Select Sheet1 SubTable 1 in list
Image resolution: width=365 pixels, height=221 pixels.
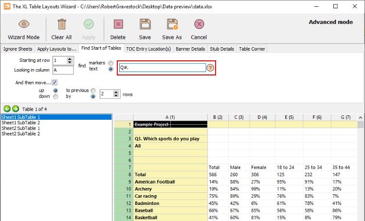56,117
